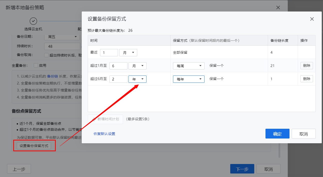This screenshot has height=177, width=323.
Task: Close the 设置备份保留方式 dialog with X
Action: (x=312, y=19)
